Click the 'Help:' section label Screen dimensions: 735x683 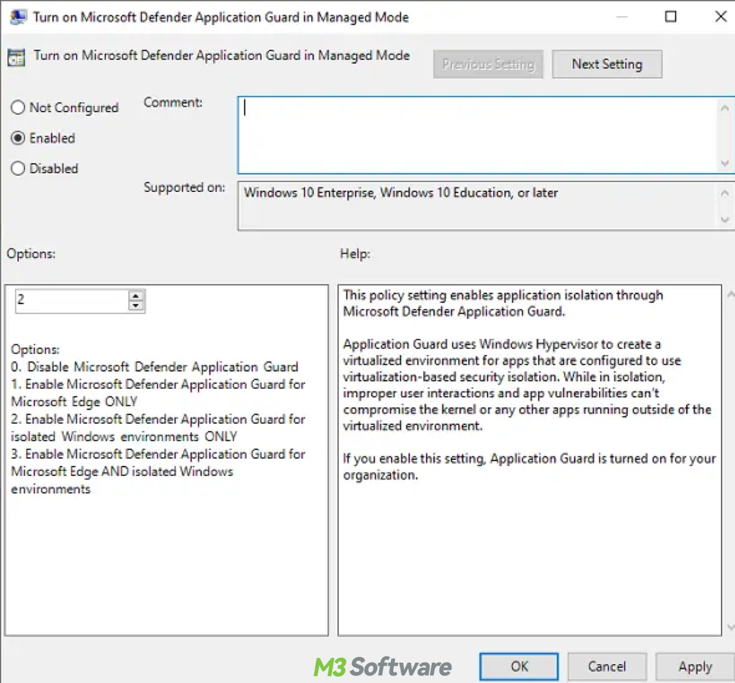[355, 254]
